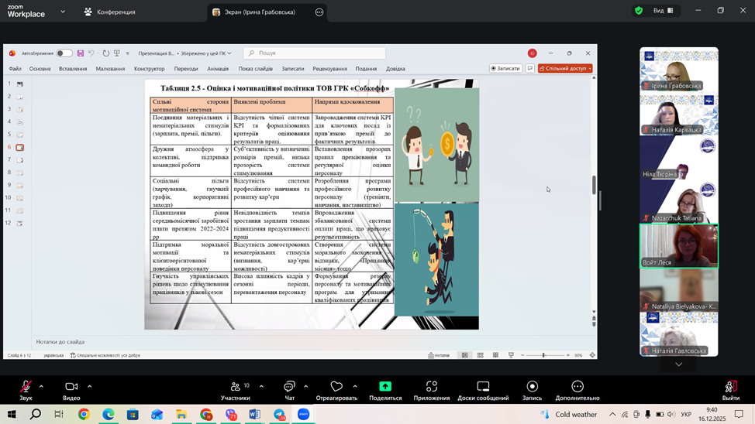
Task: Toggle the Автозбереження autosave switch
Action: tap(64, 53)
